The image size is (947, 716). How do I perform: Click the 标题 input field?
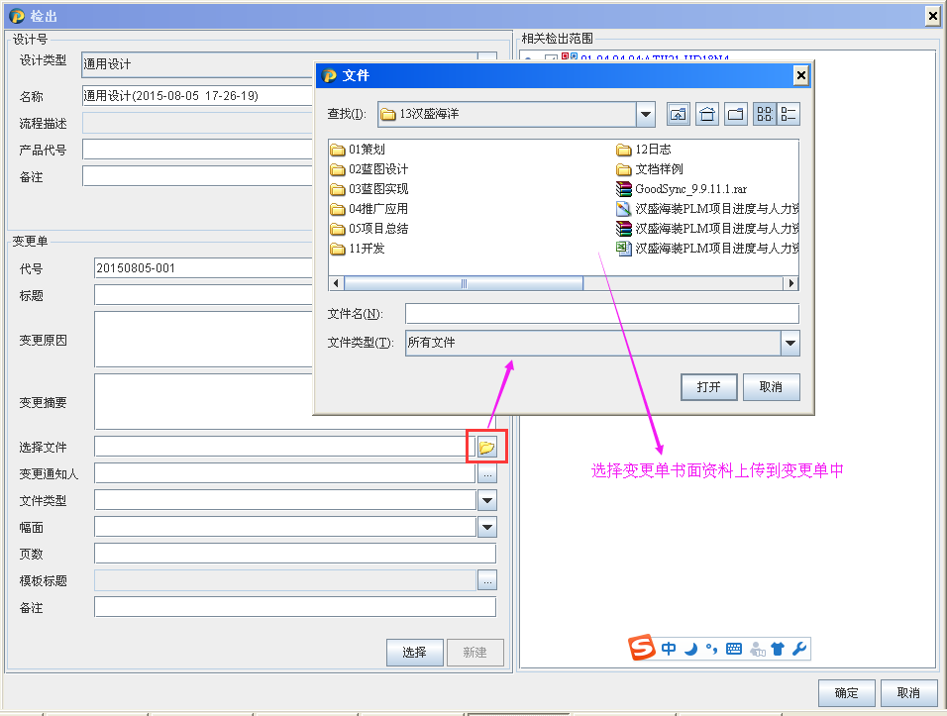tap(204, 295)
